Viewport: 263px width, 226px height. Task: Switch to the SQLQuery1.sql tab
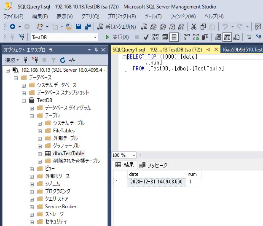tap(157, 50)
